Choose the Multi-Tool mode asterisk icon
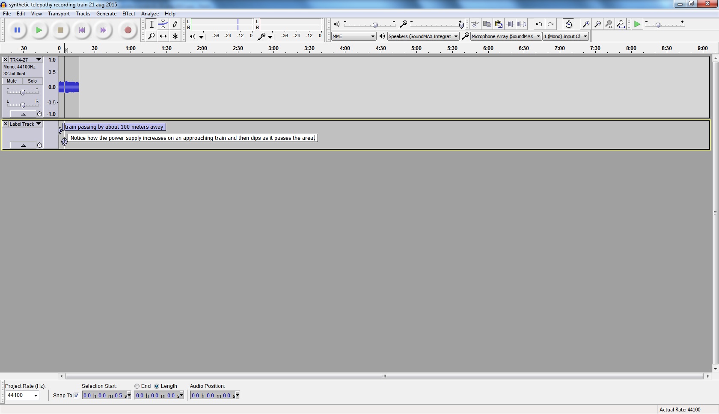719x414 pixels. click(175, 36)
